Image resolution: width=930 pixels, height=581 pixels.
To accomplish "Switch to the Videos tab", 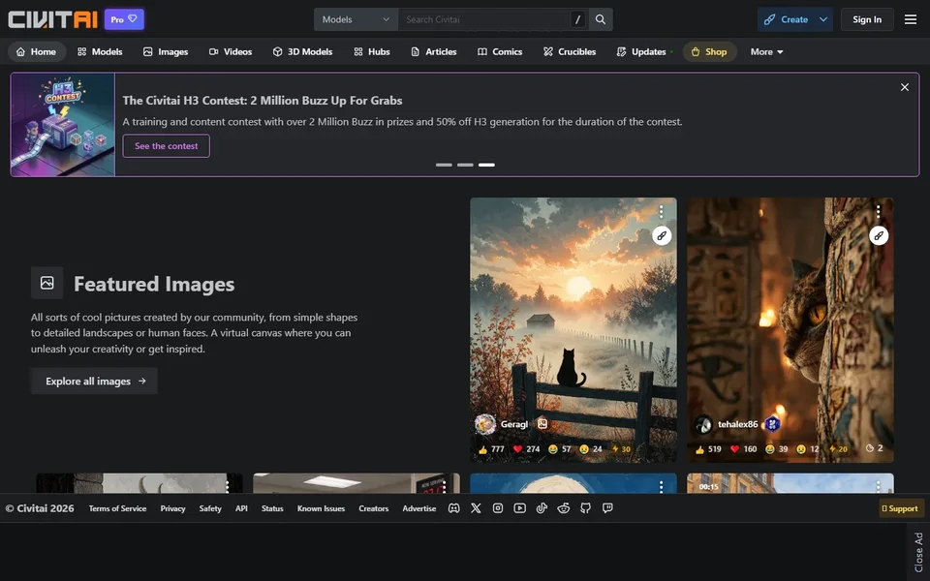I will click(x=231, y=51).
